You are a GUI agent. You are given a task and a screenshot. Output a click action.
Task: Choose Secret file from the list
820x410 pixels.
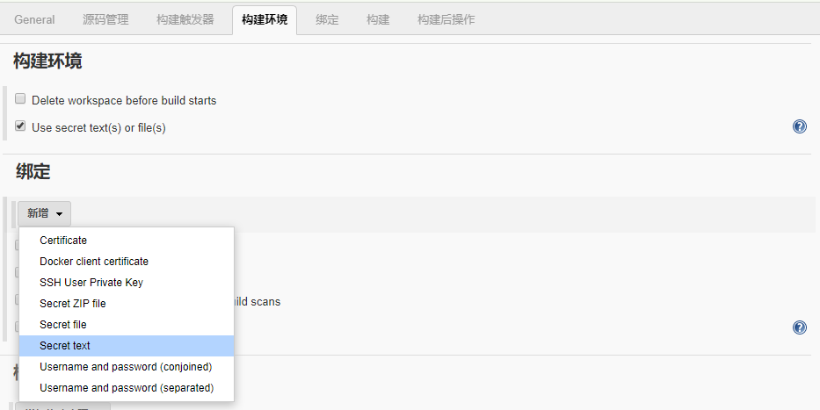coord(63,325)
